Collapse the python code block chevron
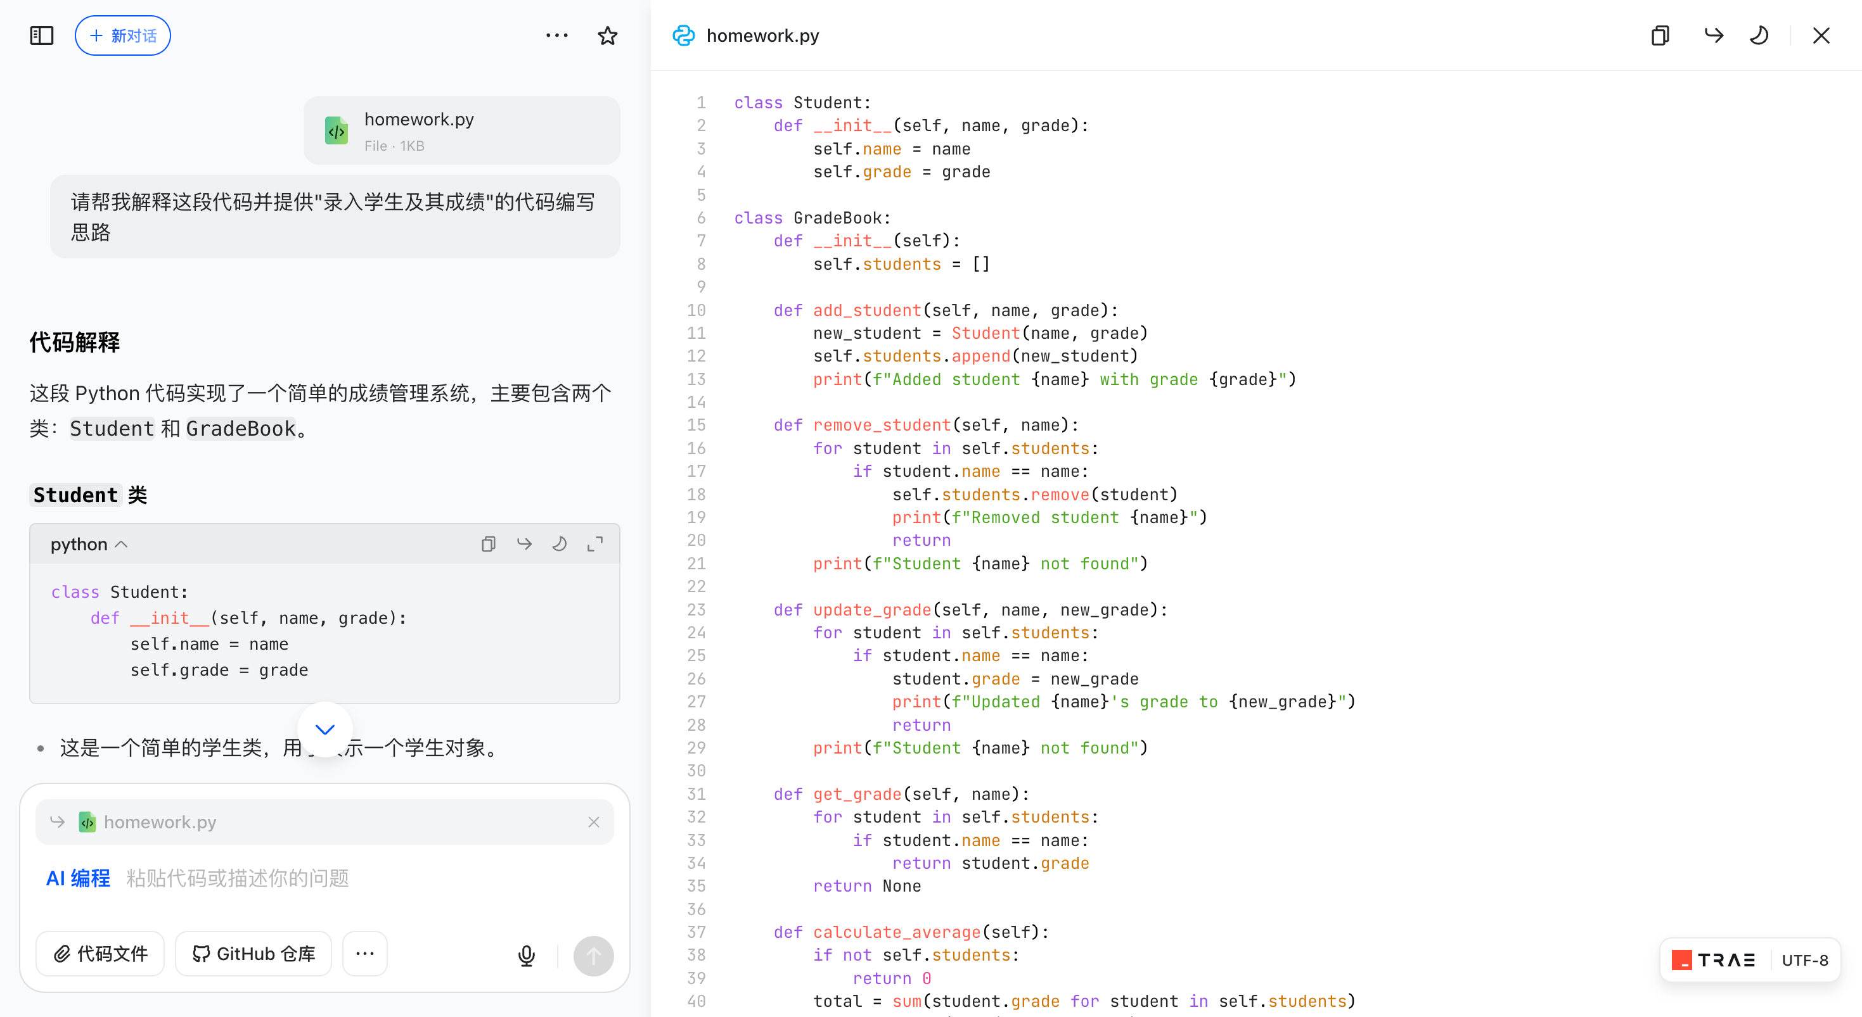 click(122, 544)
